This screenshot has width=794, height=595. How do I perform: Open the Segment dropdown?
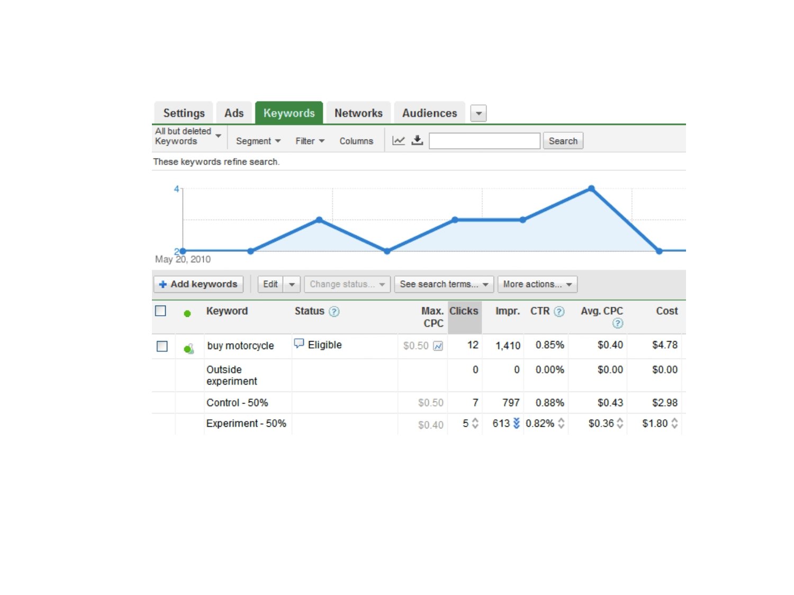tap(258, 141)
